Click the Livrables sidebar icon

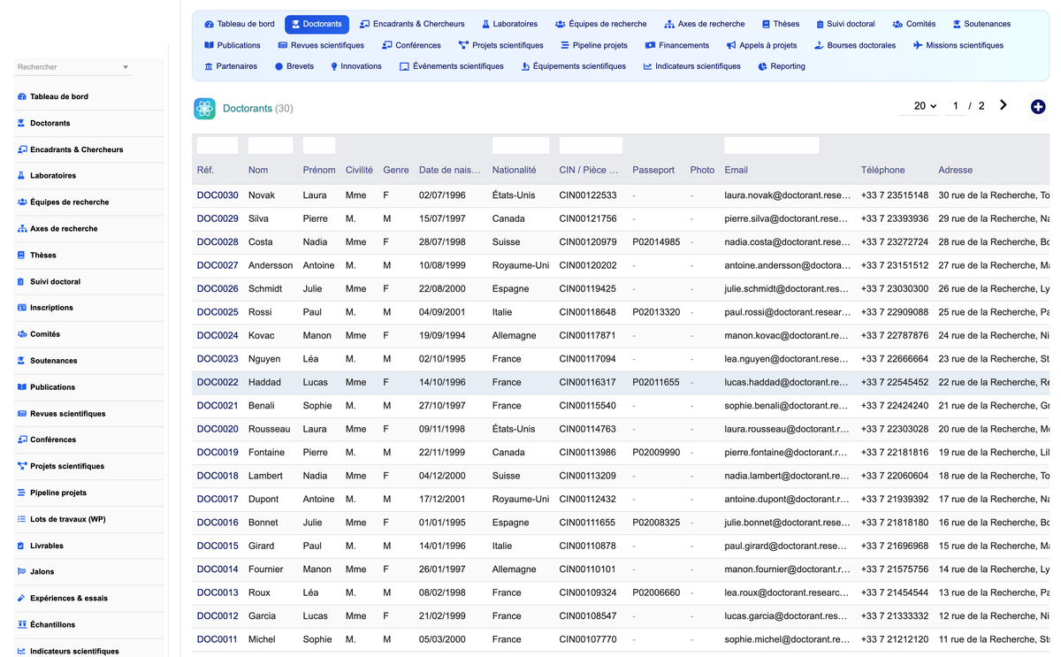22,546
